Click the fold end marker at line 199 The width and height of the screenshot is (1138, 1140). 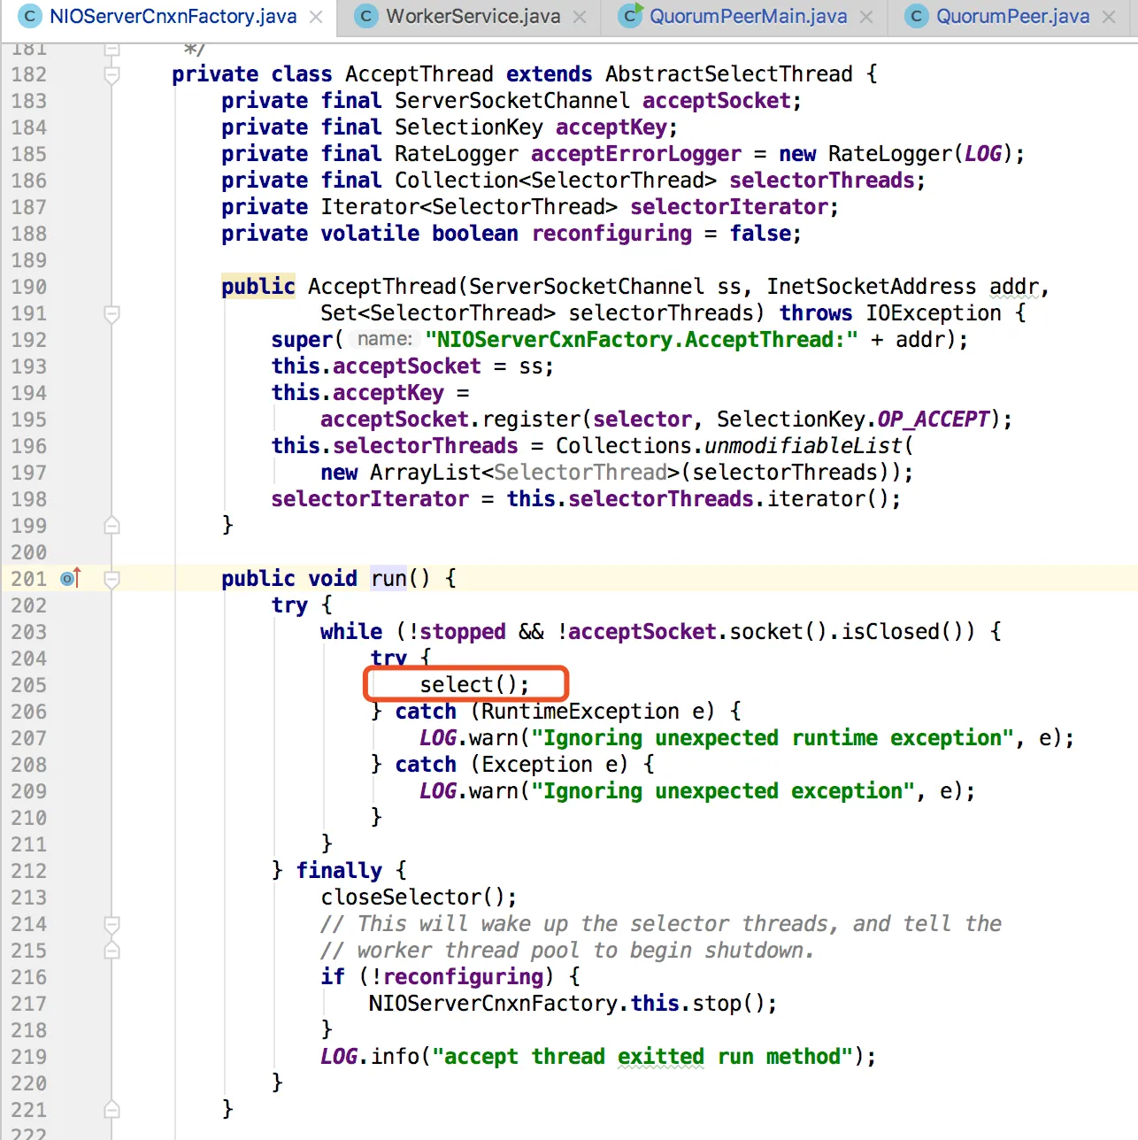[111, 526]
